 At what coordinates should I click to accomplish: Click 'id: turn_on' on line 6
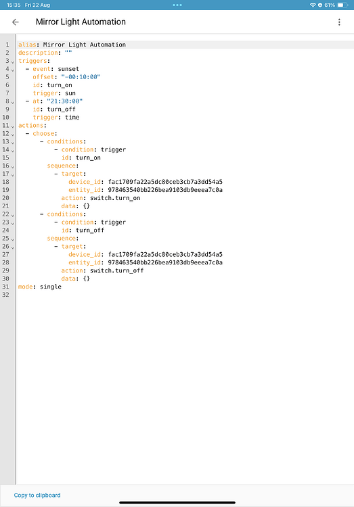[x=52, y=85]
